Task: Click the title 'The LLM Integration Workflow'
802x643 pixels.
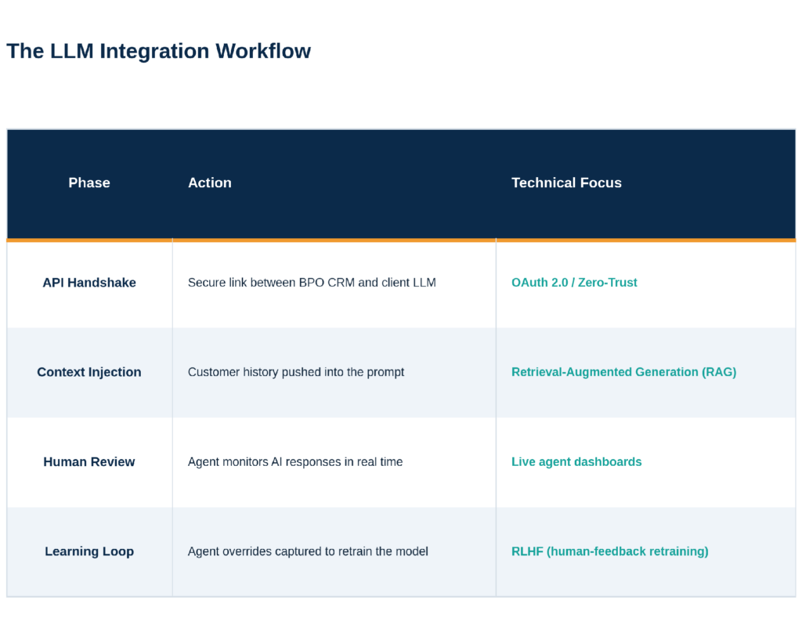Action: [x=158, y=51]
